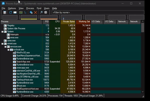150x101 pixels.
Task: Click the smss.exe process icon
Action: pyautogui.click(x=8, y=37)
